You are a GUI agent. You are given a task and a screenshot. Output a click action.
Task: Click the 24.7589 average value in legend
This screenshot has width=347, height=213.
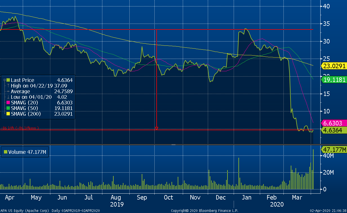[63, 91]
